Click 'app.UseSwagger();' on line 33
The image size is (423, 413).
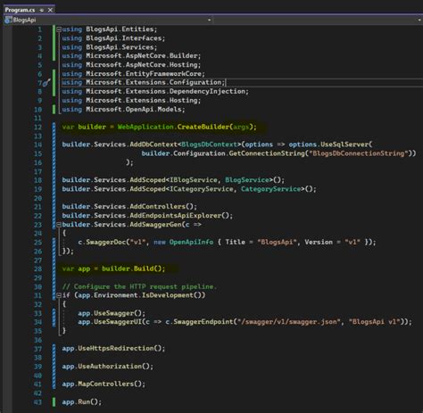tap(112, 313)
